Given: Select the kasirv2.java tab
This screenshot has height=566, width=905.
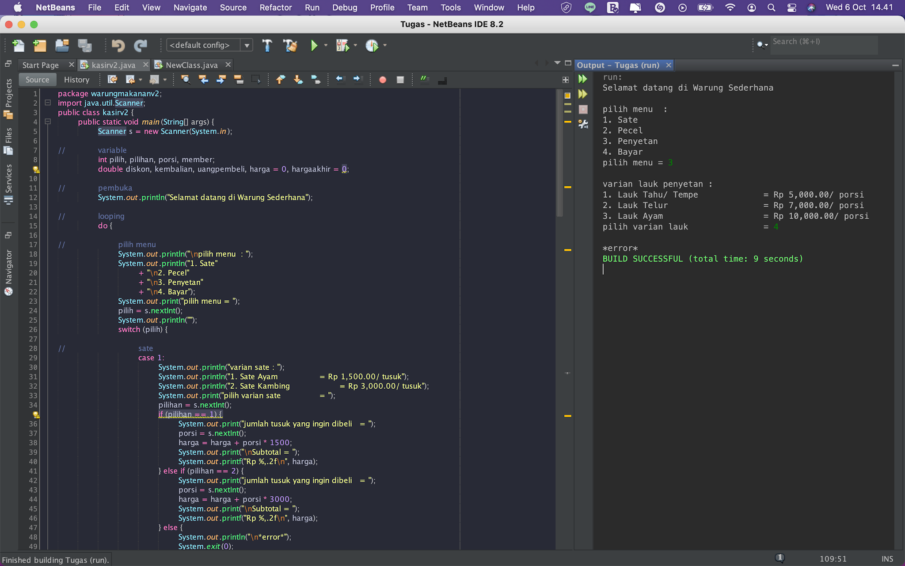Looking at the screenshot, I should tap(113, 65).
